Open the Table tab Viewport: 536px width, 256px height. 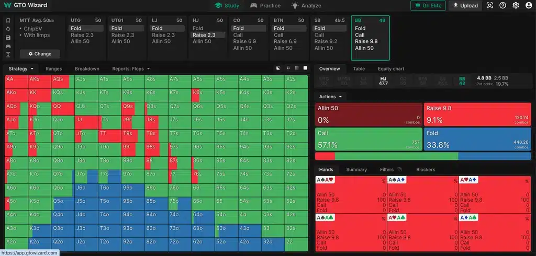359,68
